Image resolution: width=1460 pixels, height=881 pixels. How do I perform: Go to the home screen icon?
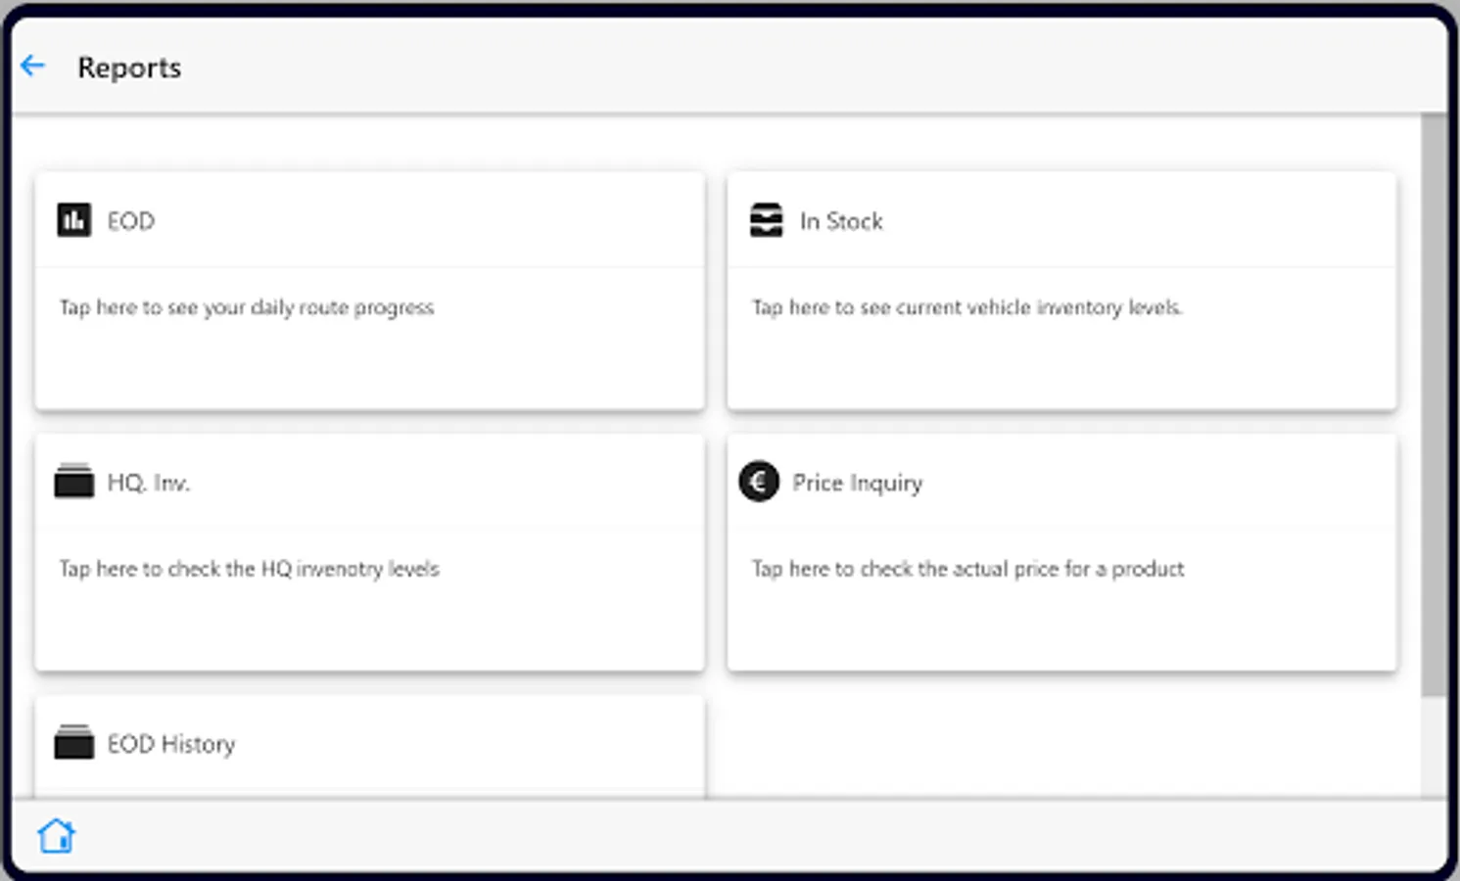click(56, 836)
